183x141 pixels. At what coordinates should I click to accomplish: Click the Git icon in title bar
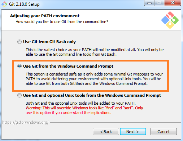click(x=4, y=4)
